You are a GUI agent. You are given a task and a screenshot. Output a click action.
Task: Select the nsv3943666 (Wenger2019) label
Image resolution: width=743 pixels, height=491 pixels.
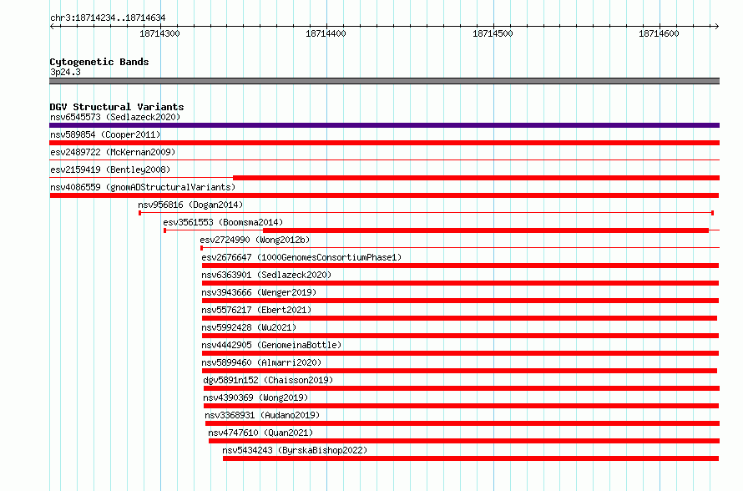click(259, 292)
